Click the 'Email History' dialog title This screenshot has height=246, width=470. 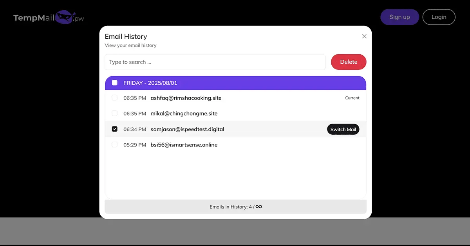126,36
